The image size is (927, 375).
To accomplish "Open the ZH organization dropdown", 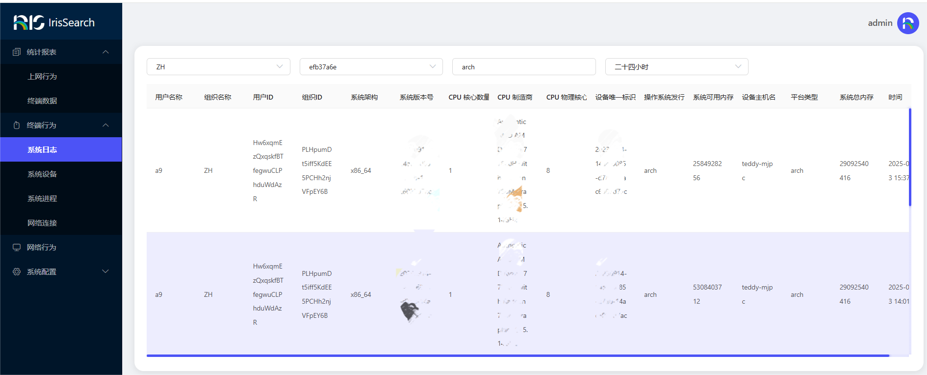I will click(219, 67).
